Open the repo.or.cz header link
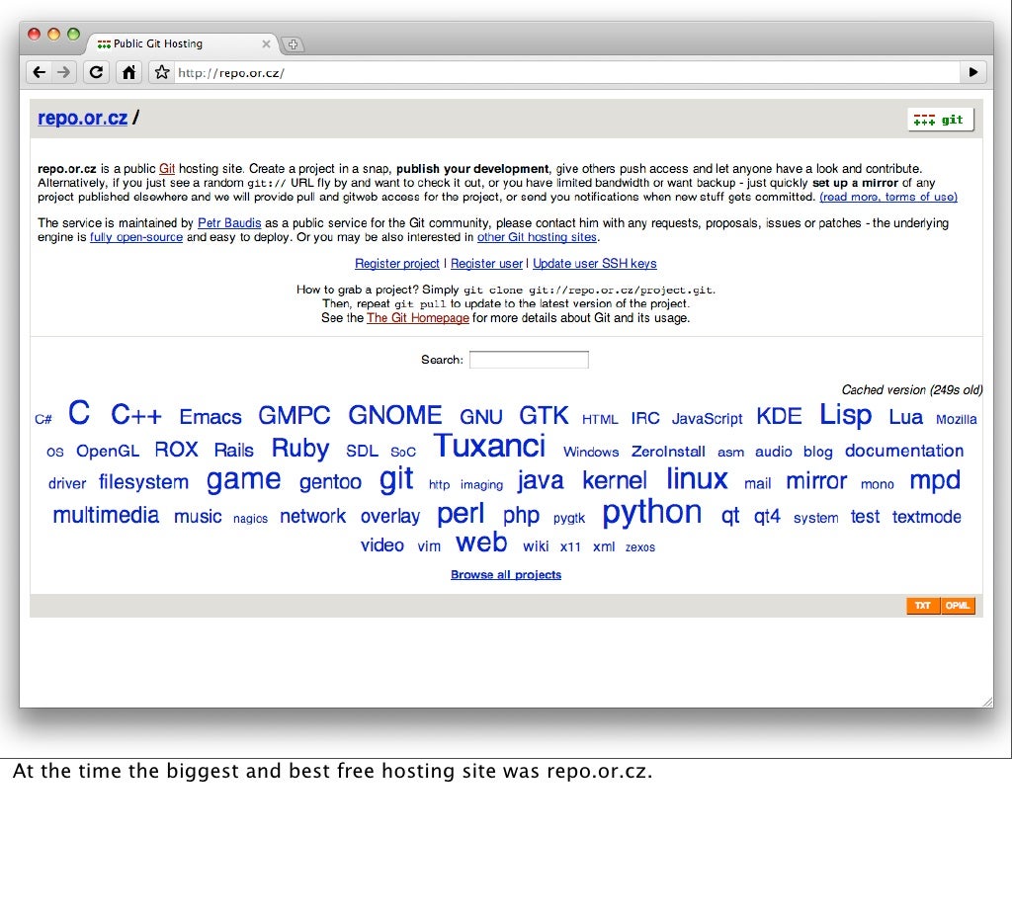 coord(83,118)
